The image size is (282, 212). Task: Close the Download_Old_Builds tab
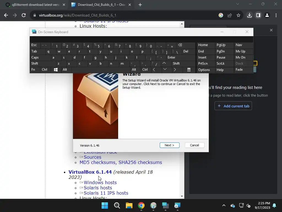click(x=130, y=5)
